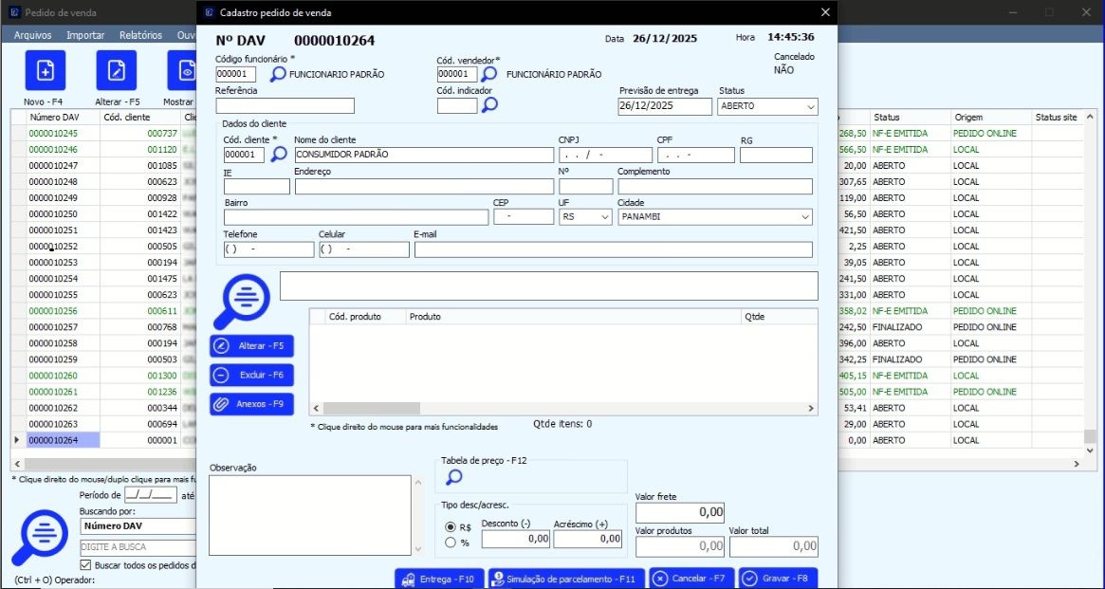Click the Observação text area
The height and width of the screenshot is (589, 1105).
click(309, 515)
